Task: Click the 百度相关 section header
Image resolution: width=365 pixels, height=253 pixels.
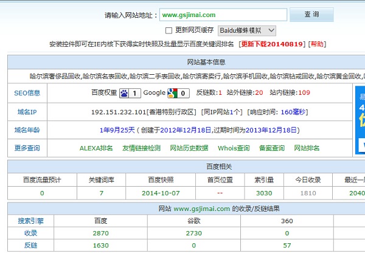Action: click(x=219, y=167)
